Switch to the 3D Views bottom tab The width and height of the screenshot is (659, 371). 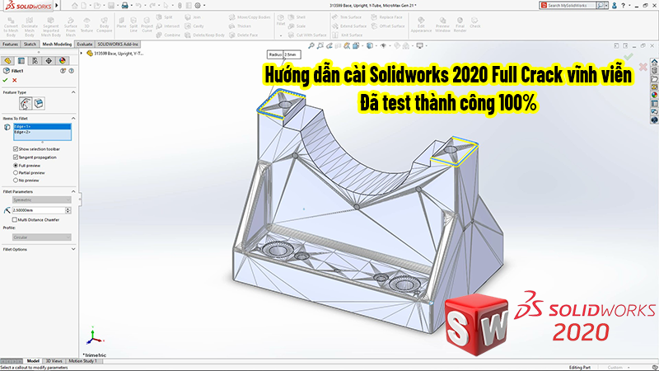(x=54, y=361)
